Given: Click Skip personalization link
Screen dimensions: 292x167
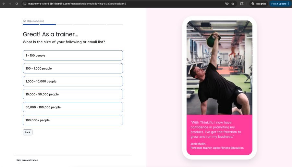Looking at the screenshot, I should coord(27,160).
